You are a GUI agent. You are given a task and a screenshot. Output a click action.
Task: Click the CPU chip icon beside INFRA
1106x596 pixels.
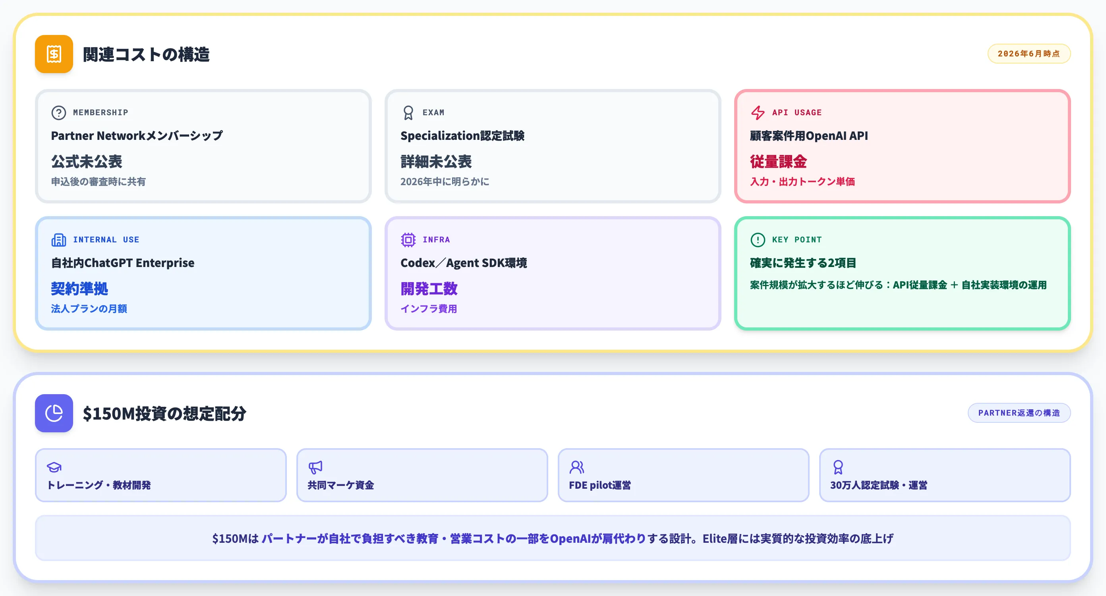click(x=408, y=240)
